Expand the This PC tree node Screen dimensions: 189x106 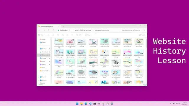click(x=38, y=77)
